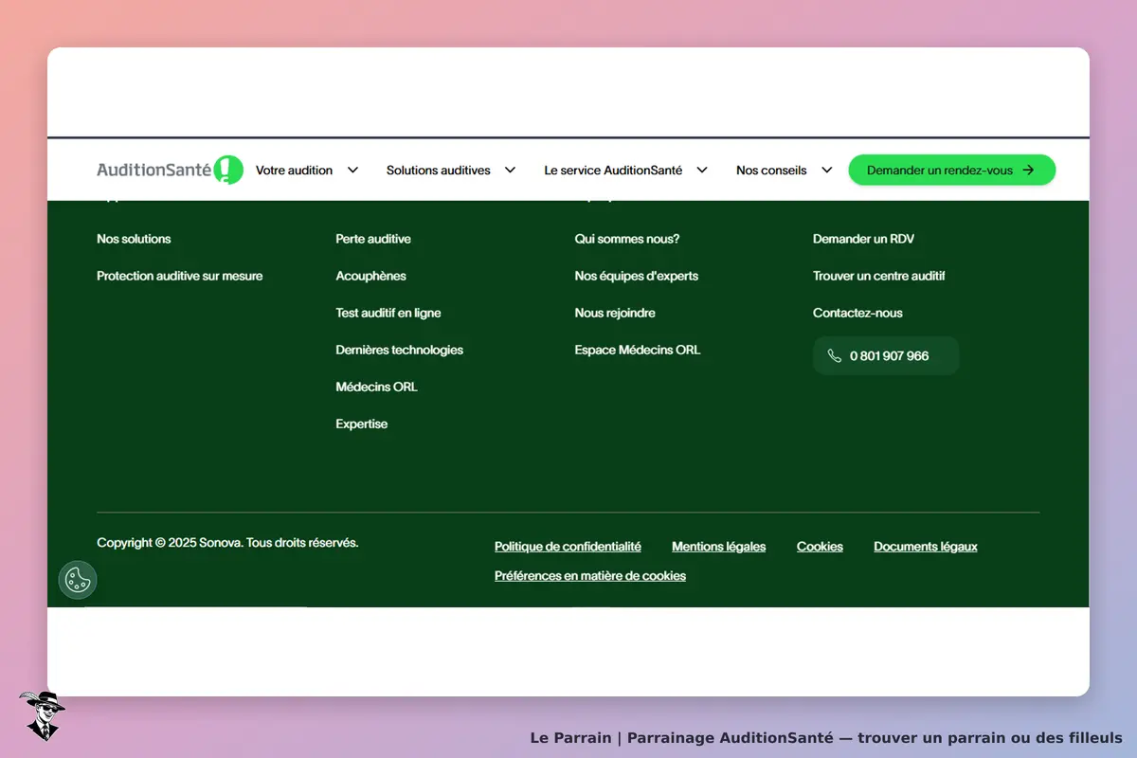Image resolution: width=1137 pixels, height=758 pixels.
Task: Open the Expertise link
Action: (361, 424)
